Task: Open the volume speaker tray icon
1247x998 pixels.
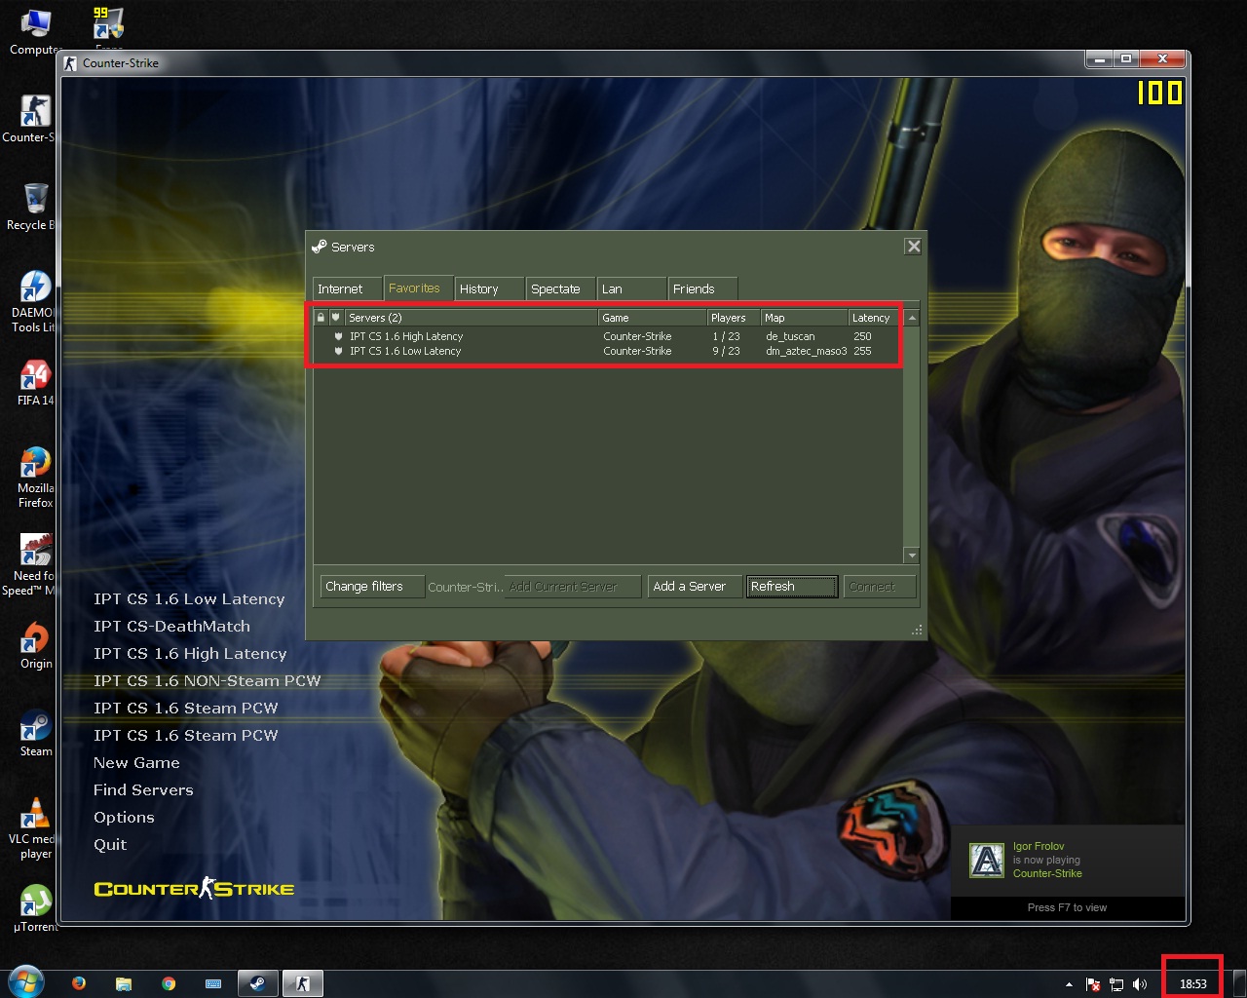Action: (1140, 984)
